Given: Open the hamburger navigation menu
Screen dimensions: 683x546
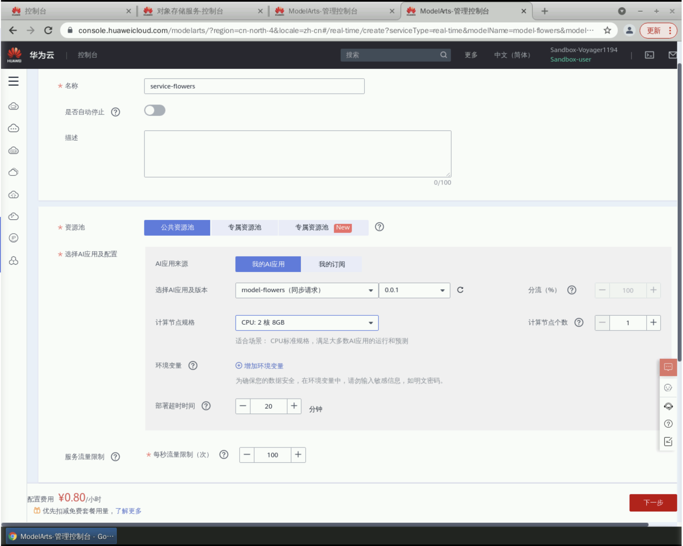Looking at the screenshot, I should [x=13, y=81].
